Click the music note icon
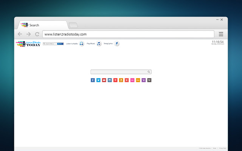The width and height of the screenshot is (242, 151). tap(99, 44)
